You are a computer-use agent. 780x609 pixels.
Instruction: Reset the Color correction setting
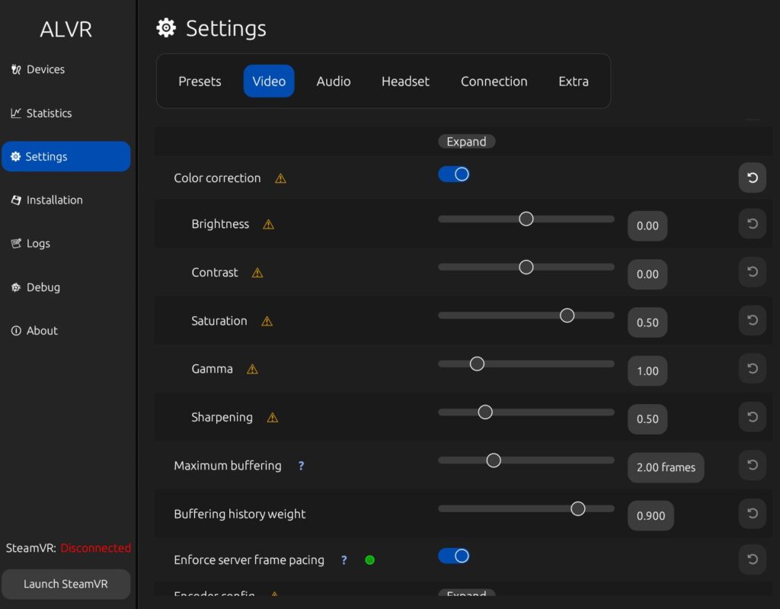752,178
